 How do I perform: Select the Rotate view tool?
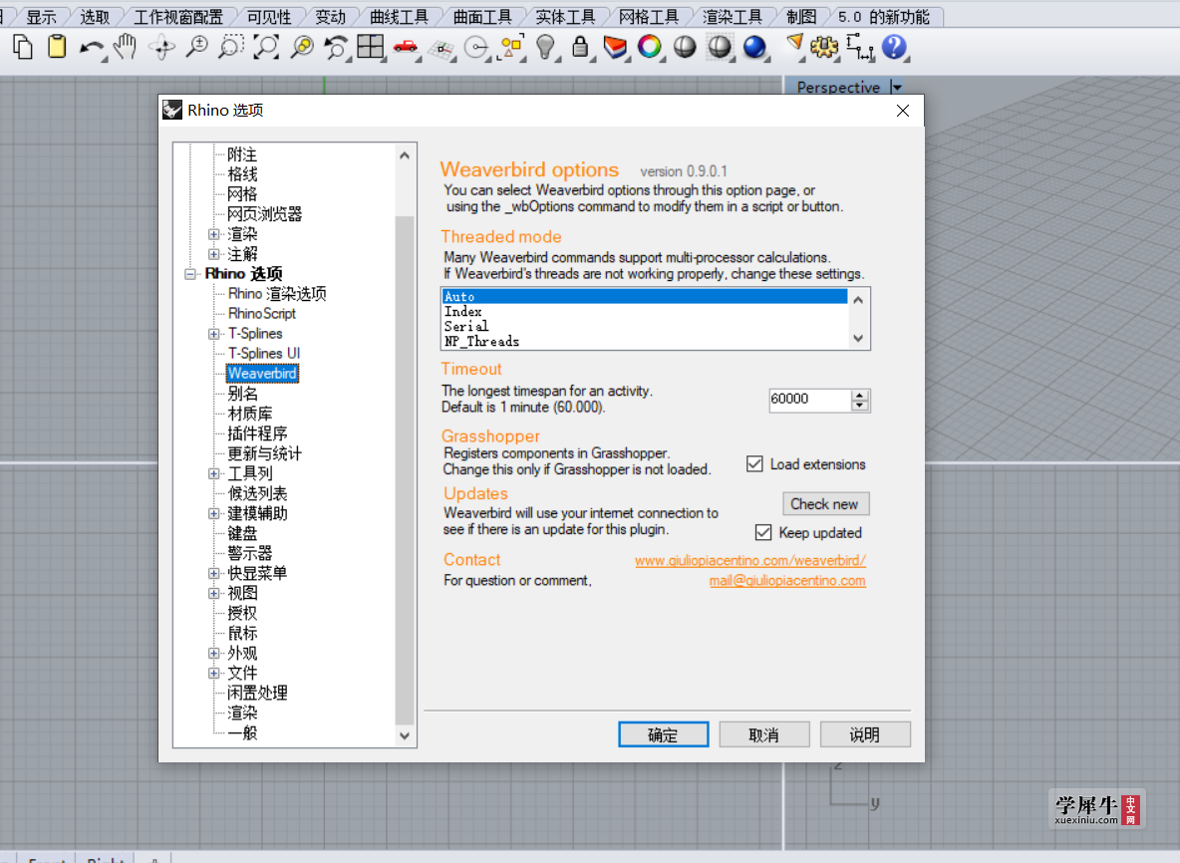[161, 48]
